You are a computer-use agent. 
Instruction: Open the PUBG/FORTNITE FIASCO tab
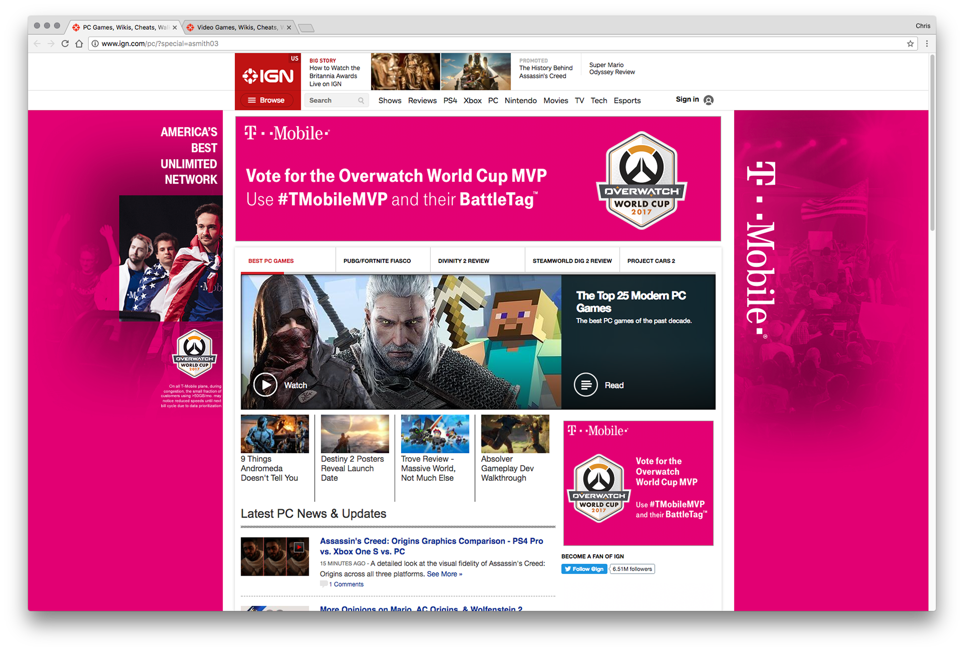[x=377, y=261]
